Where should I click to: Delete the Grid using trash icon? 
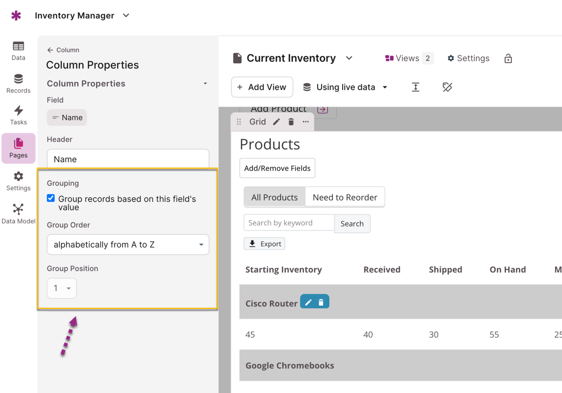point(291,122)
